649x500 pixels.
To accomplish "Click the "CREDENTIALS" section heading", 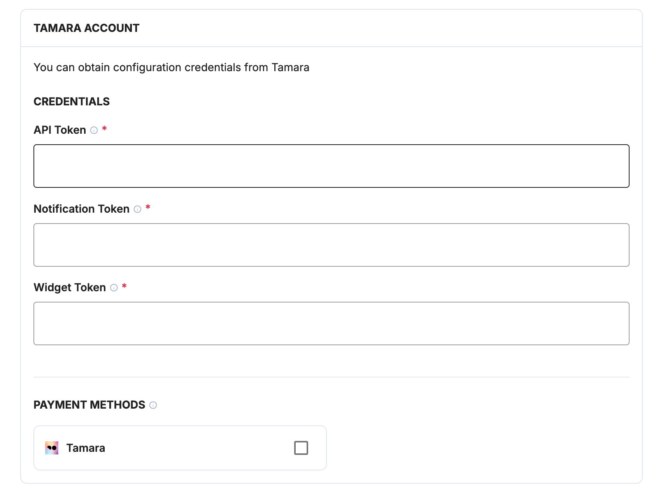I will coord(72,101).
